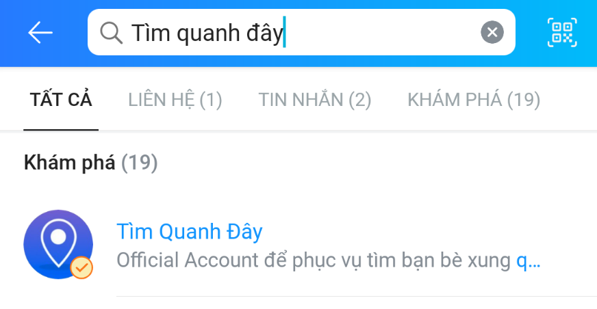Click the magnifying glass search icon

tap(110, 32)
